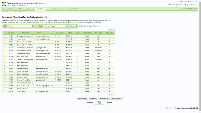
Task: Edit Rivera Nieves row opened 25-ENE-17
Action: point(5,62)
